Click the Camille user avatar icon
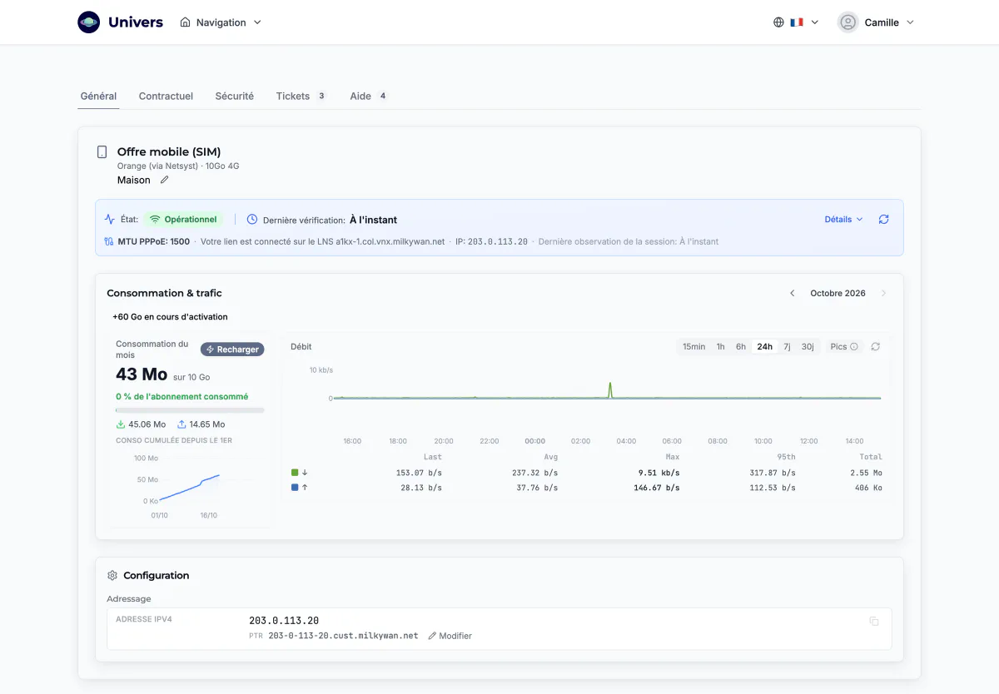999x694 pixels. pos(847,22)
